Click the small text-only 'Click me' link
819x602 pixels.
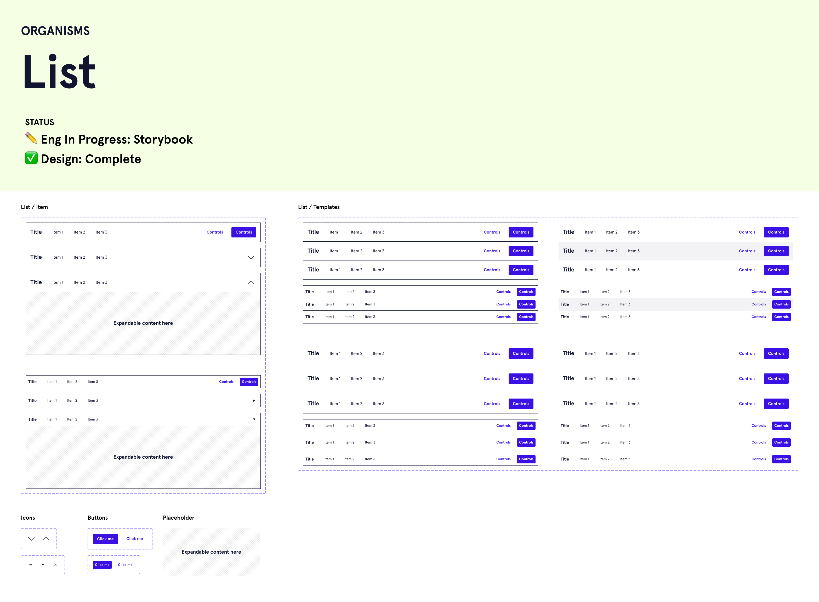(125, 565)
